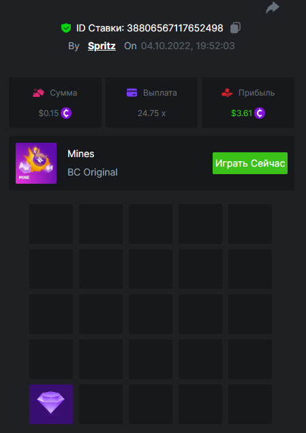This screenshot has width=306, height=433.
Task: Click the purple coin icon beside $0.15
Action: [66, 113]
